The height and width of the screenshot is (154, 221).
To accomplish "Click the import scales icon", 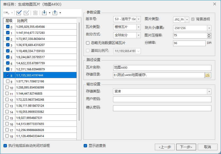I will click(x=44, y=13).
